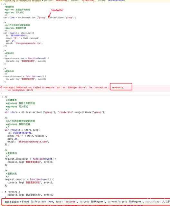The width and height of the screenshot is (170, 206).
Task: Expand the Event object in the success log
Action: tap(21, 202)
